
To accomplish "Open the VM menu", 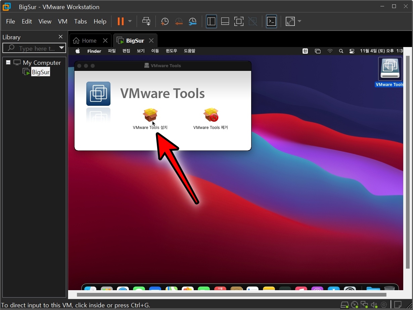I will [x=63, y=21].
